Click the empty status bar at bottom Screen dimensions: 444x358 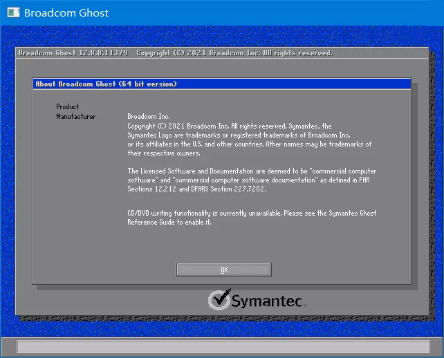pyautogui.click(x=223, y=347)
